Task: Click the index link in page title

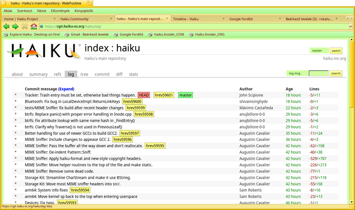Action: point(97,48)
